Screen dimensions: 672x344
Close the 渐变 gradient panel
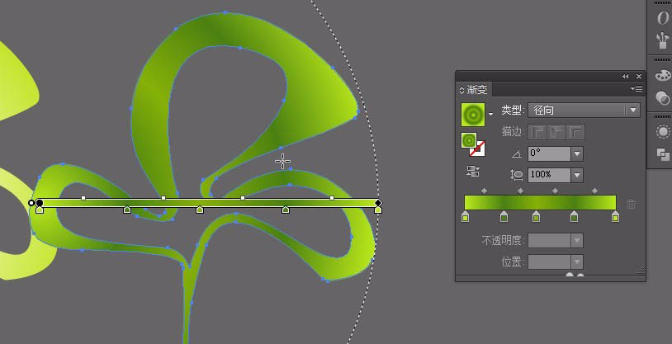coord(639,76)
